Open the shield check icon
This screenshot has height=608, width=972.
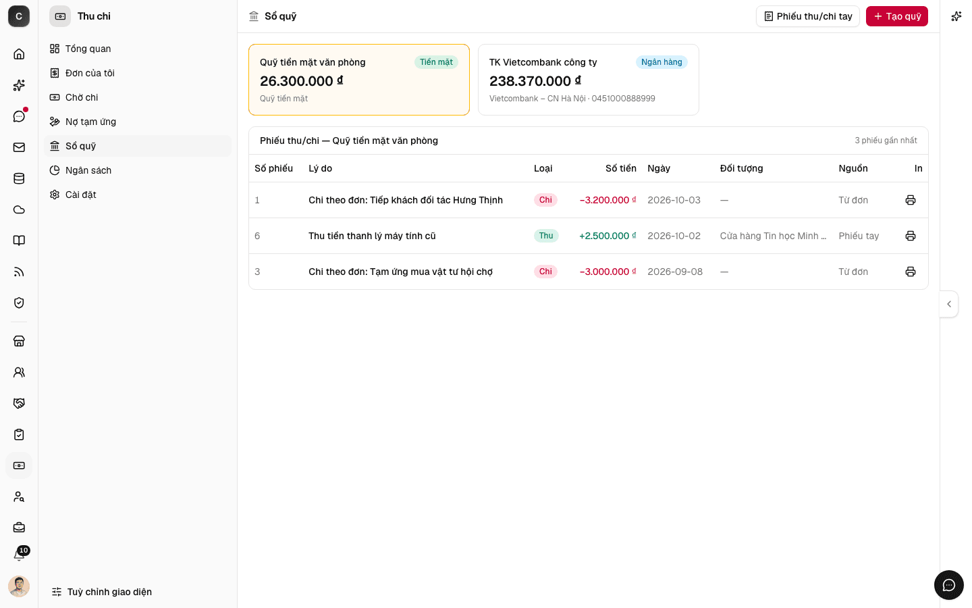(19, 303)
